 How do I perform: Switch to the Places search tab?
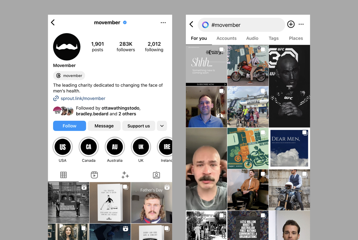296,38
